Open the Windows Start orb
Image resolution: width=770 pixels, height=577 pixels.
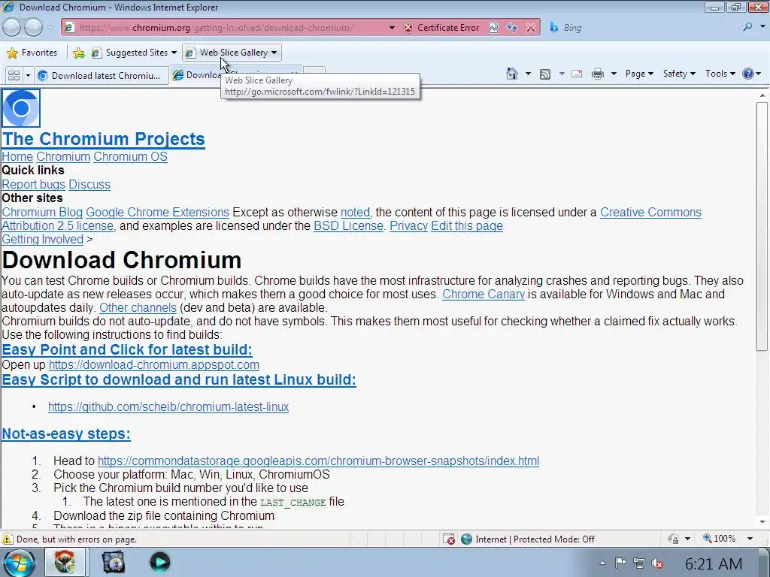(x=20, y=563)
